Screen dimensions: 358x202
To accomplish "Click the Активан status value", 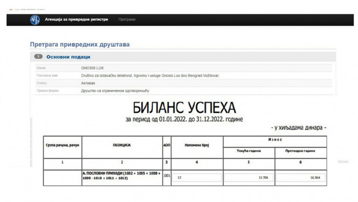I will click(88, 83).
